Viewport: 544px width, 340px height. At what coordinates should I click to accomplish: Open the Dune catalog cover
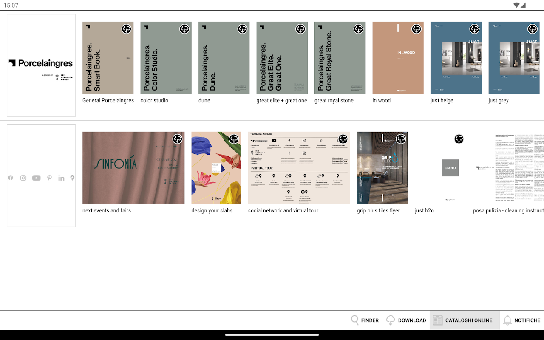224,58
